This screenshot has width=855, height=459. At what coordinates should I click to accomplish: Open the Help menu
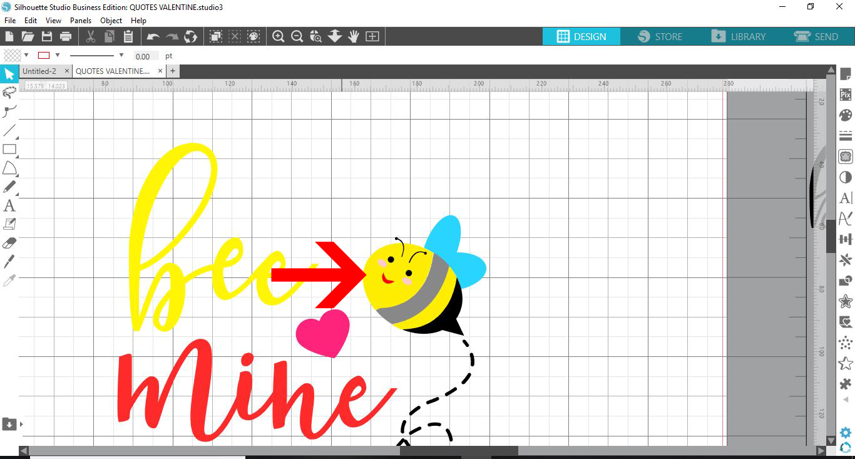[x=138, y=21]
